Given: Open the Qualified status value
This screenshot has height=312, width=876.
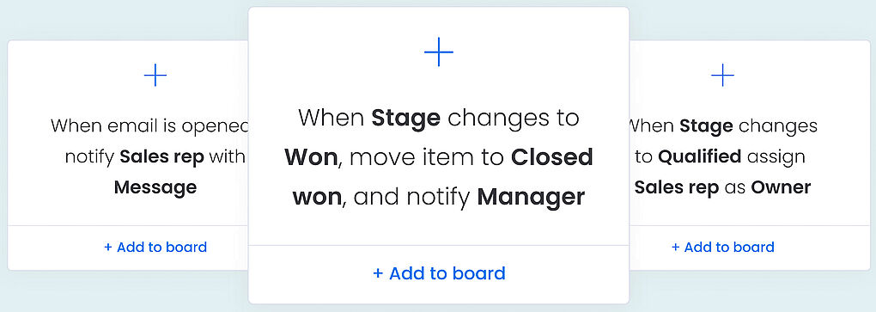Looking at the screenshot, I should click(699, 157).
